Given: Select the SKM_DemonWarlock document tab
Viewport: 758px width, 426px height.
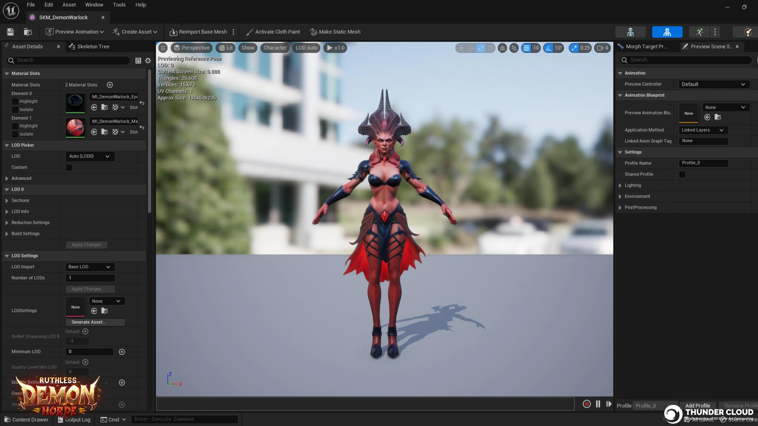Looking at the screenshot, I should point(63,17).
